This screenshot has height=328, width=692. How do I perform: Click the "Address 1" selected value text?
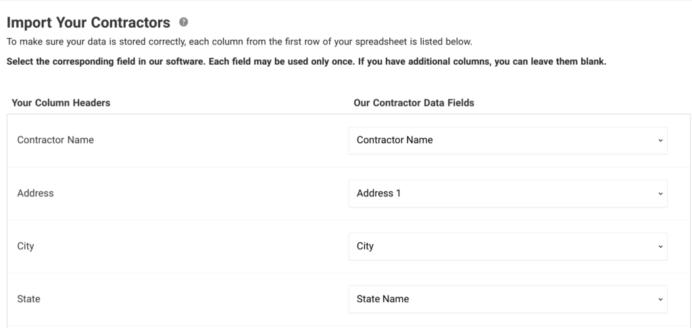point(378,193)
